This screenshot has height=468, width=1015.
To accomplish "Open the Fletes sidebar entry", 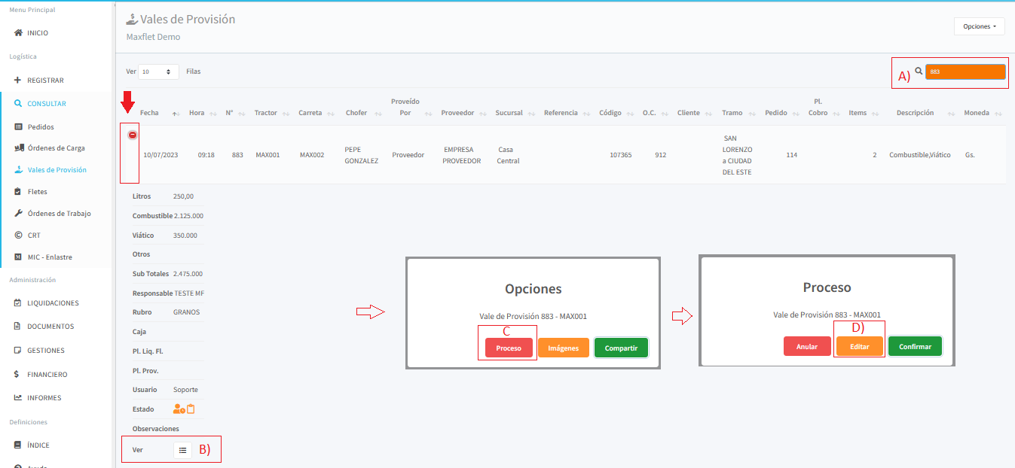I will (38, 192).
